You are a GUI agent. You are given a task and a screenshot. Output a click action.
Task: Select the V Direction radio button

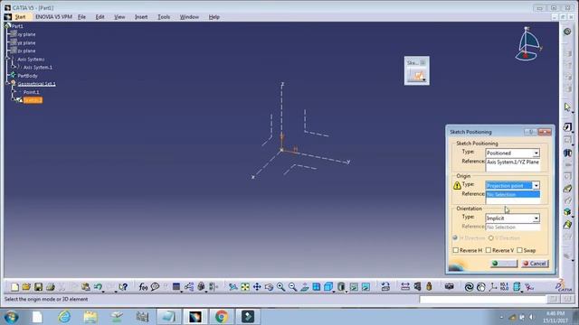coord(491,238)
